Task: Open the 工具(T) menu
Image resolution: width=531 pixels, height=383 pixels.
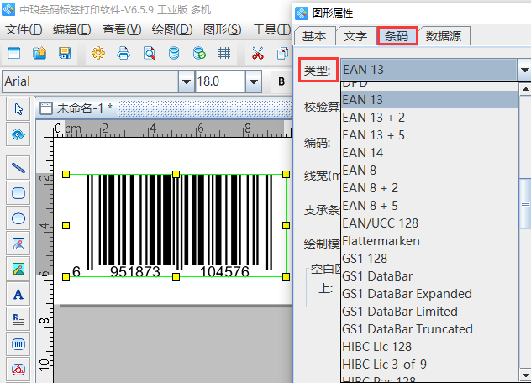Action: click(x=272, y=29)
